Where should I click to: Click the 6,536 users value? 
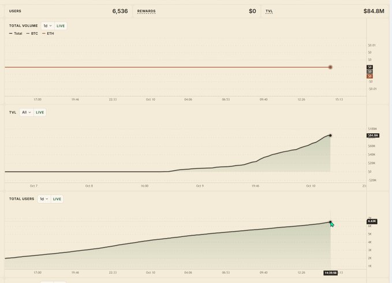(120, 11)
